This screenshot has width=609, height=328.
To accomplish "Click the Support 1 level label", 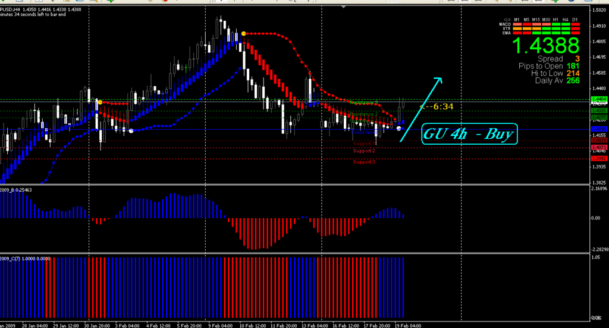I will pyautogui.click(x=364, y=144).
